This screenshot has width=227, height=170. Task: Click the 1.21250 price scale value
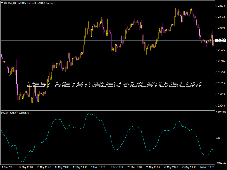(x=220, y=72)
